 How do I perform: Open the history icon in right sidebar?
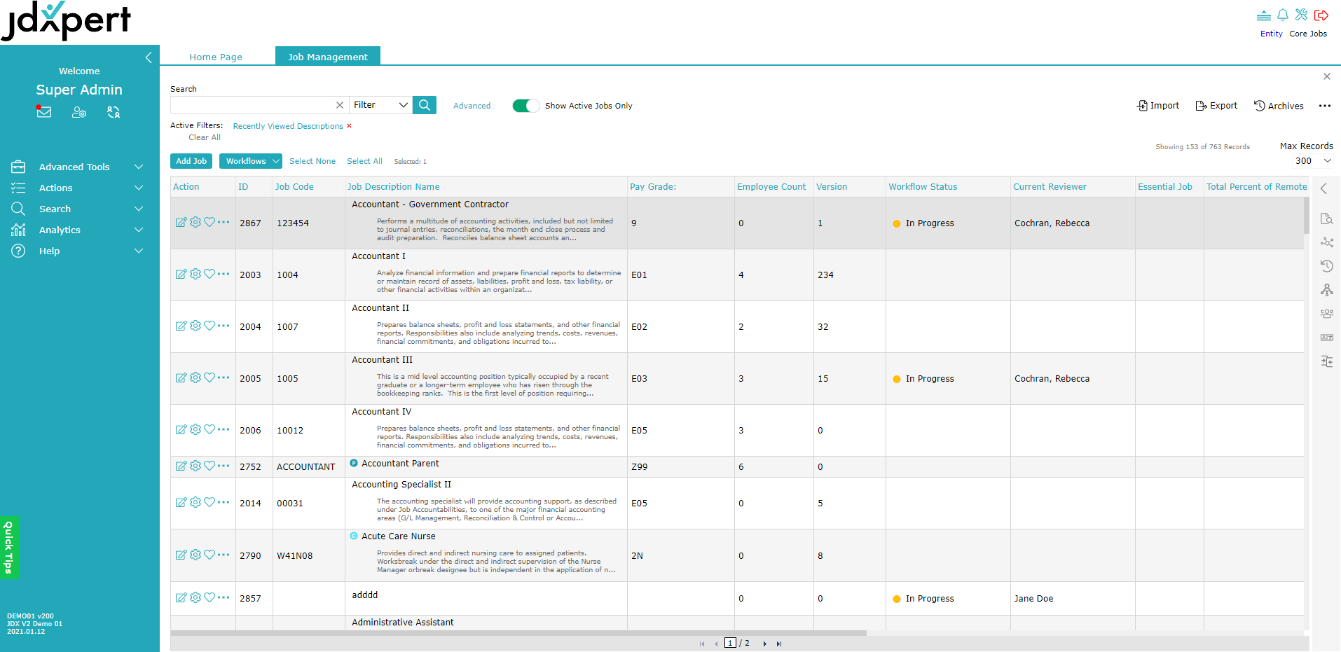click(1326, 266)
